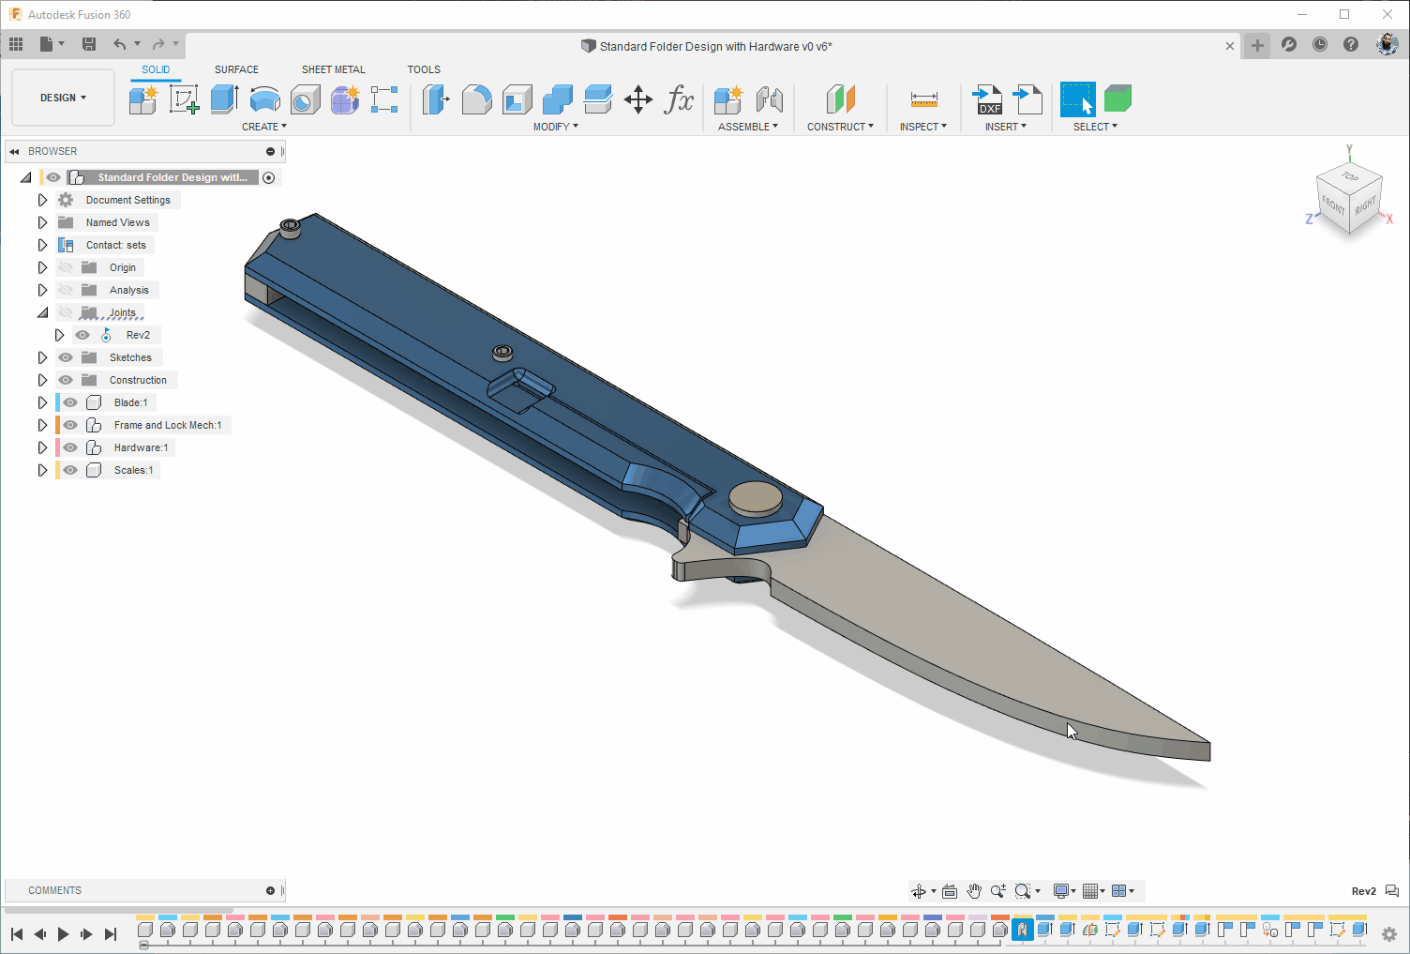Switch to the TOOLS tab
Screen dimensions: 1410x954
click(424, 69)
